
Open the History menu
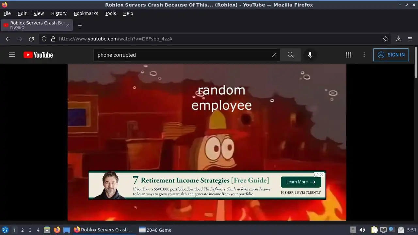59,13
